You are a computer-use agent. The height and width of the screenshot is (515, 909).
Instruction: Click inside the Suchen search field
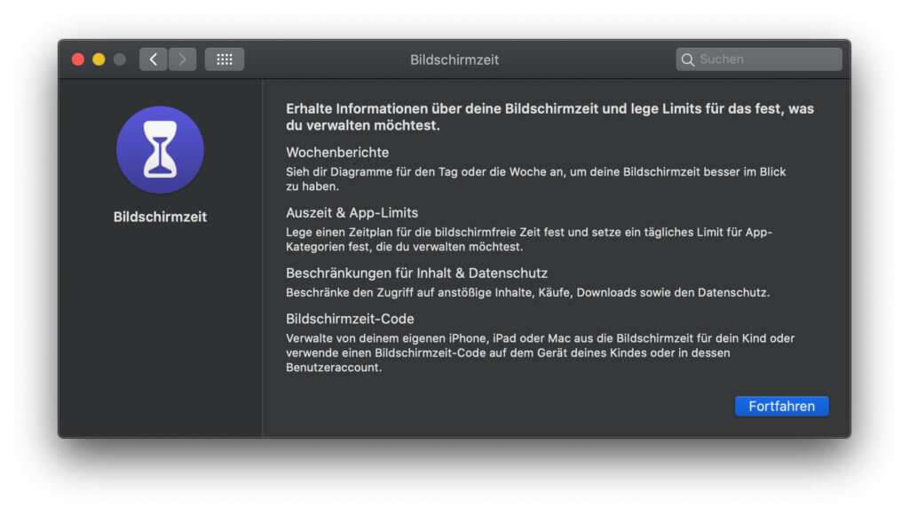coord(763,59)
